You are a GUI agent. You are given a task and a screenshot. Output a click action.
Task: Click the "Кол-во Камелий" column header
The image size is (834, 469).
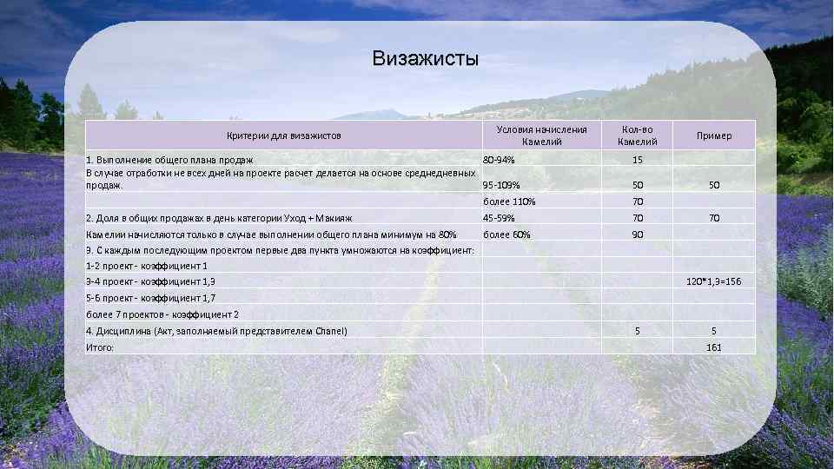coord(637,135)
